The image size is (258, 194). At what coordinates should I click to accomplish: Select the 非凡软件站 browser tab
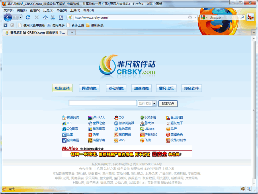tap(34, 32)
